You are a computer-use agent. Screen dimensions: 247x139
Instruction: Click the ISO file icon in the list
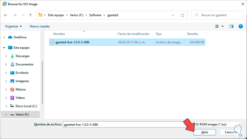click(x=52, y=42)
